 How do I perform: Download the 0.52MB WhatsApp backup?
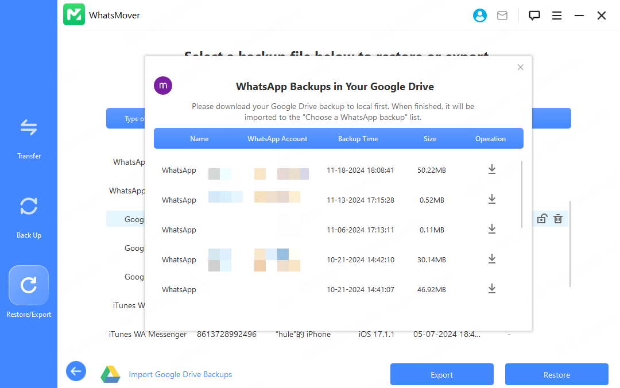click(x=491, y=199)
